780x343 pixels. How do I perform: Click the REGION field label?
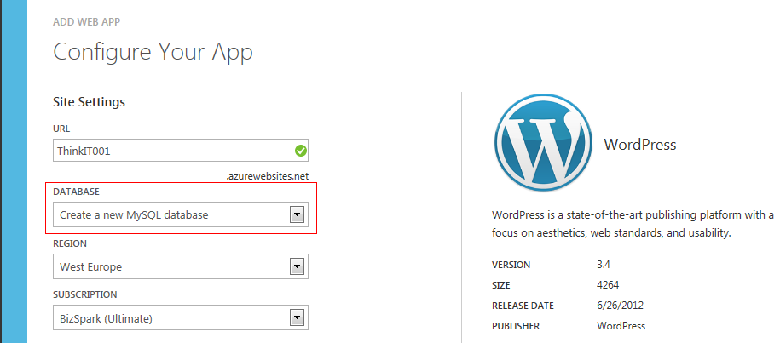[x=70, y=243]
